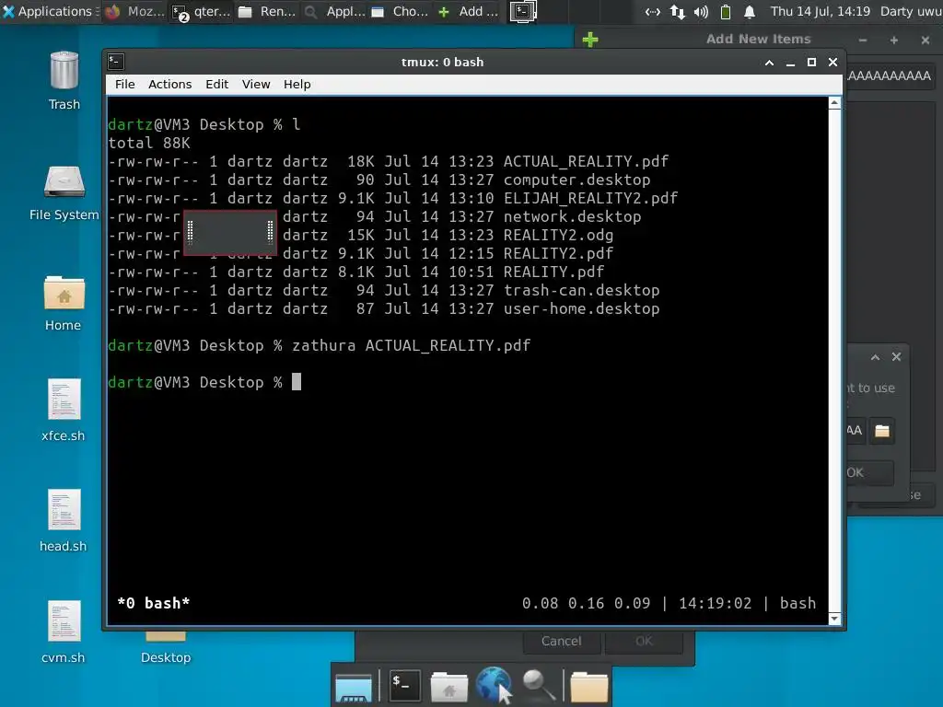Click the trash-can.desktop filename in listing
This screenshot has width=943, height=707.
[582, 290]
